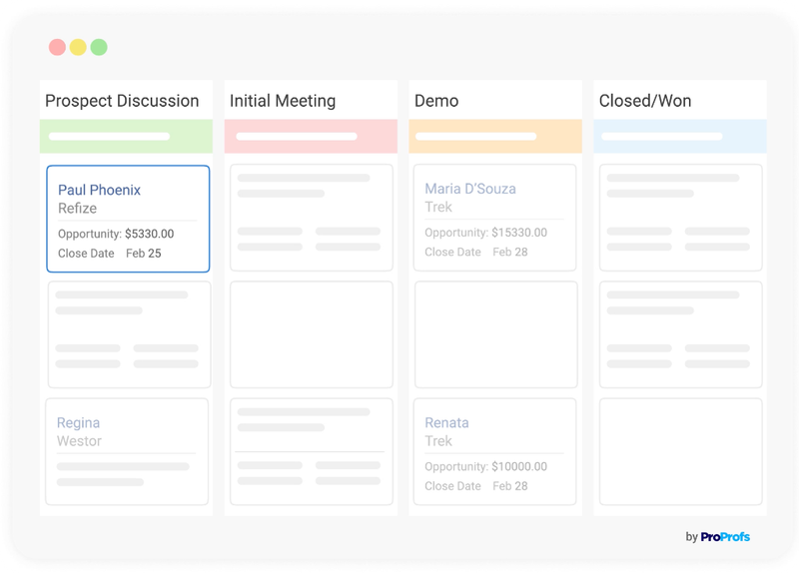
Task: Select the Closed/Won column header
Action: (644, 101)
